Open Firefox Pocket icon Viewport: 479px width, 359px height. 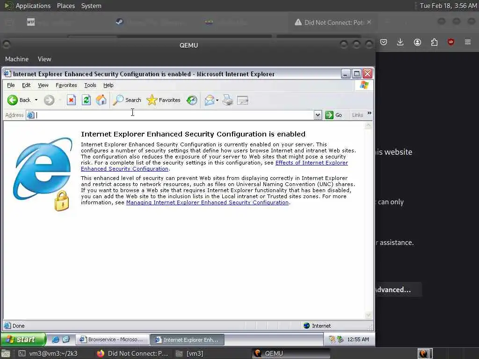point(384,42)
